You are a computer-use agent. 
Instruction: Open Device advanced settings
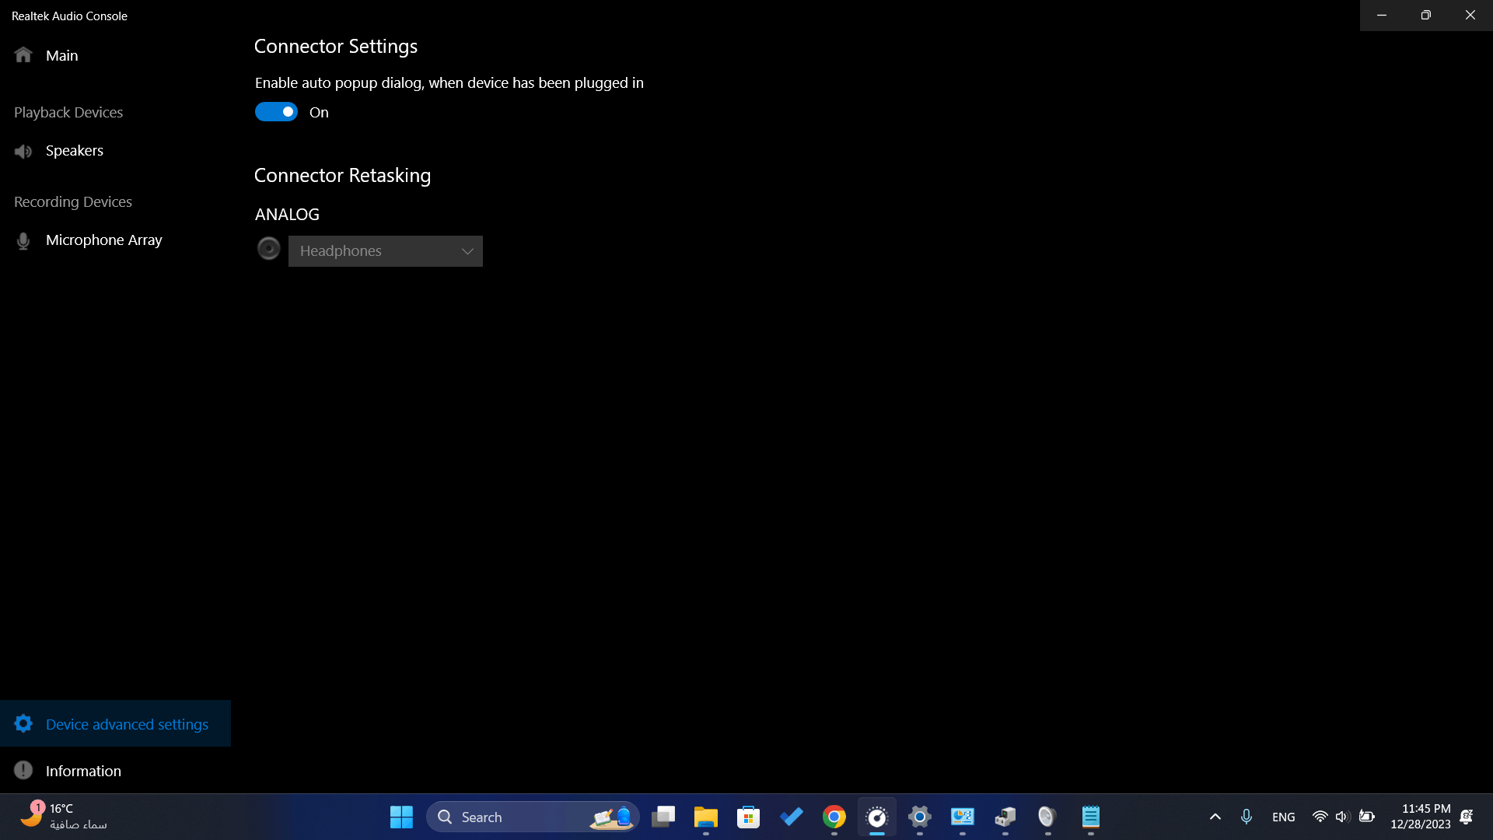[115, 724]
